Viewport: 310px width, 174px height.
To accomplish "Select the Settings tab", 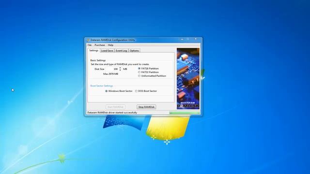I will coord(93,50).
